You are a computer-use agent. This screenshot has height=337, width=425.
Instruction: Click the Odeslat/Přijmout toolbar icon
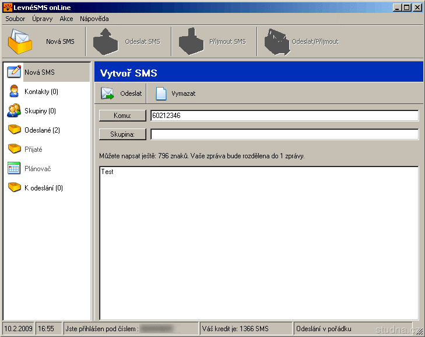[x=276, y=41]
